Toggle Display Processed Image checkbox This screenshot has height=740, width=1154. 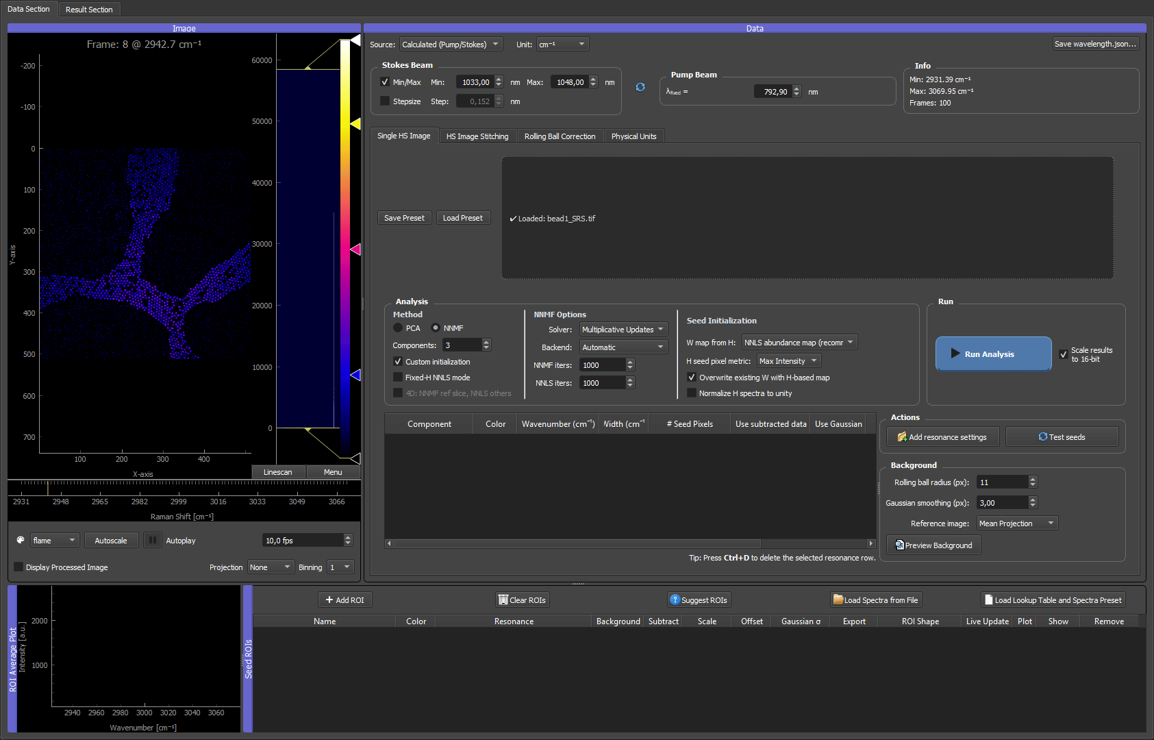pyautogui.click(x=18, y=567)
